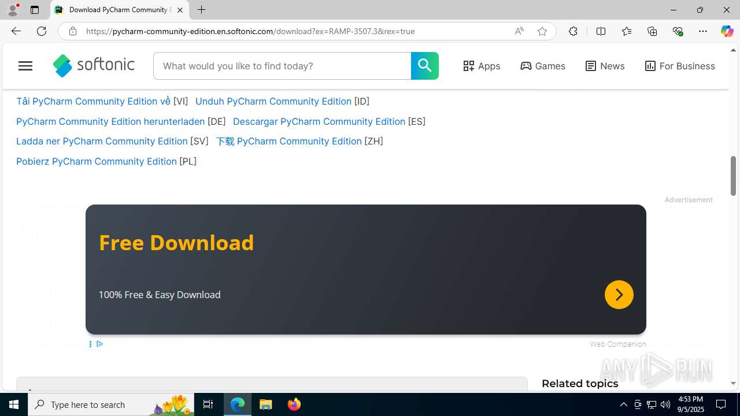
Task: Click the Softonic logo
Action: (x=94, y=65)
